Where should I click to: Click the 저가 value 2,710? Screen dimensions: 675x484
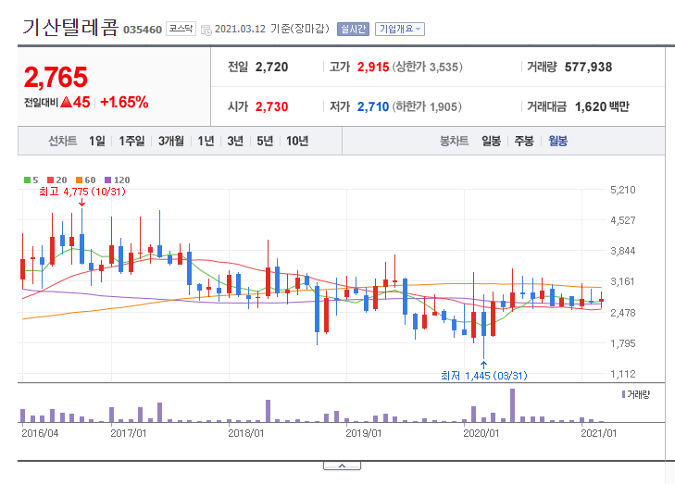tap(373, 106)
